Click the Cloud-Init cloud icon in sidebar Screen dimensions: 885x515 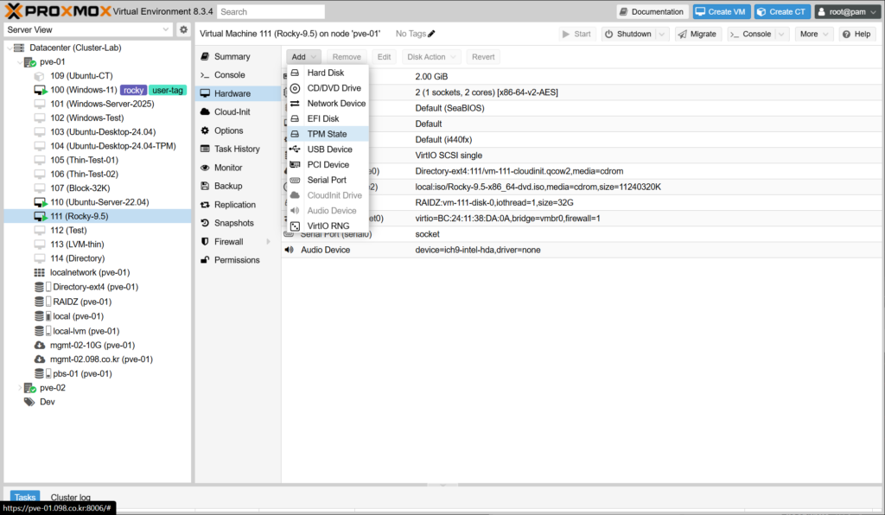204,112
